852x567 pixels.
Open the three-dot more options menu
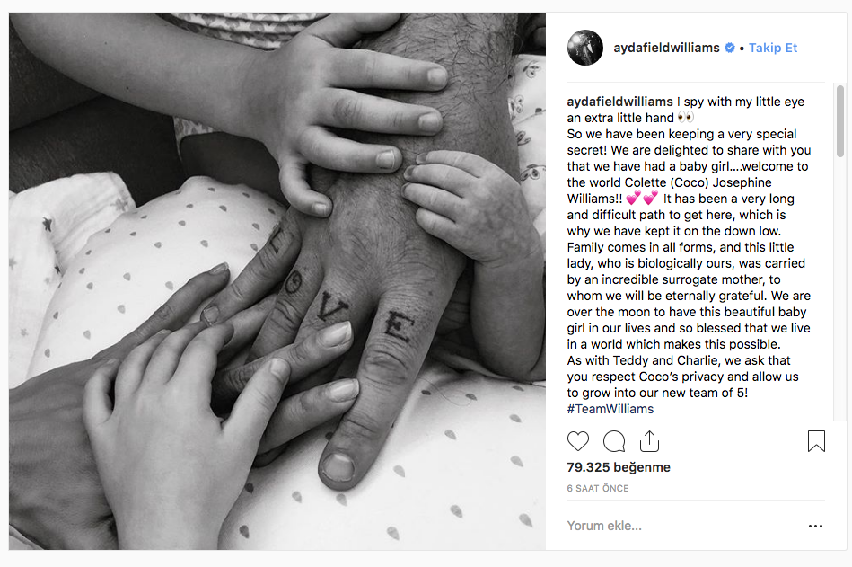pyautogui.click(x=815, y=526)
